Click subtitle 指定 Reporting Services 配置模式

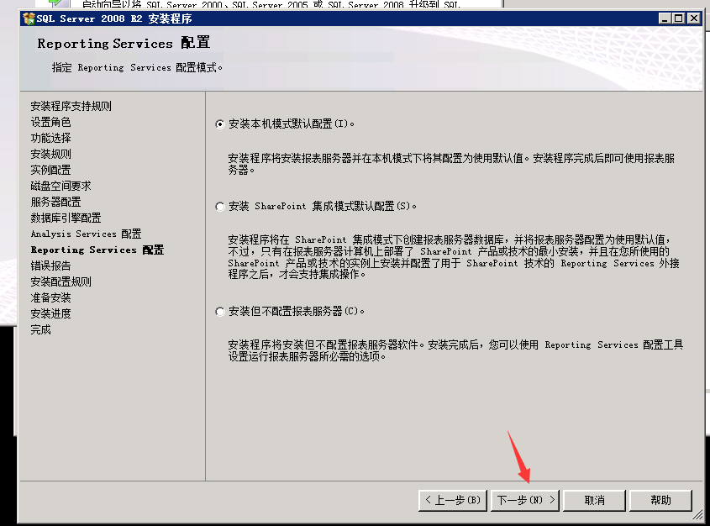coord(137,67)
